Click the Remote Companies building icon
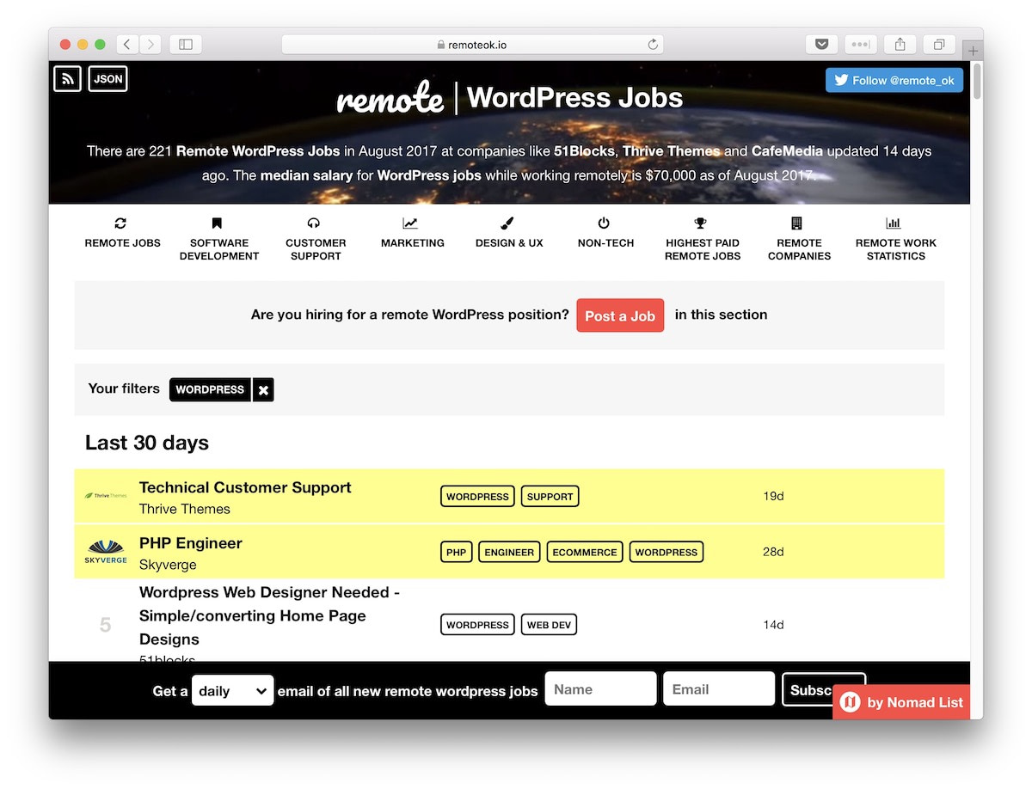 pos(799,223)
